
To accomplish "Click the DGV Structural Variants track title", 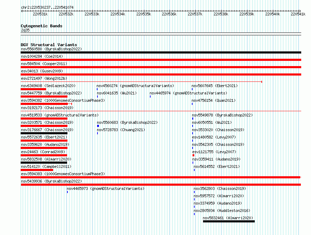I will (49, 45).
